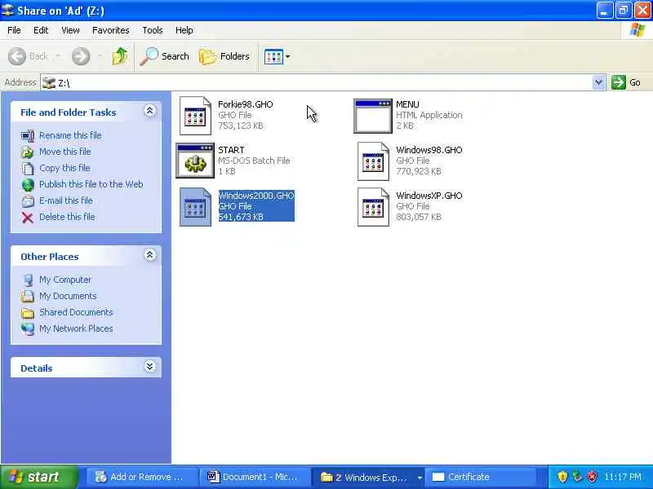The image size is (653, 489).
Task: Collapse the Other Places panel
Action: coord(150,255)
